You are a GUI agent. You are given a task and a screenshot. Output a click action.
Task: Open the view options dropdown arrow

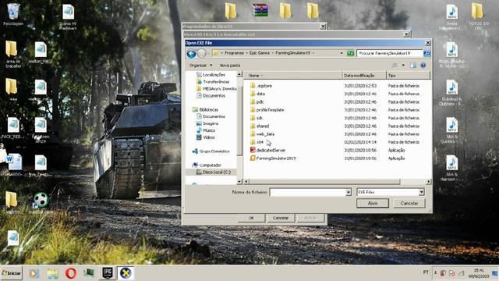click(x=403, y=66)
